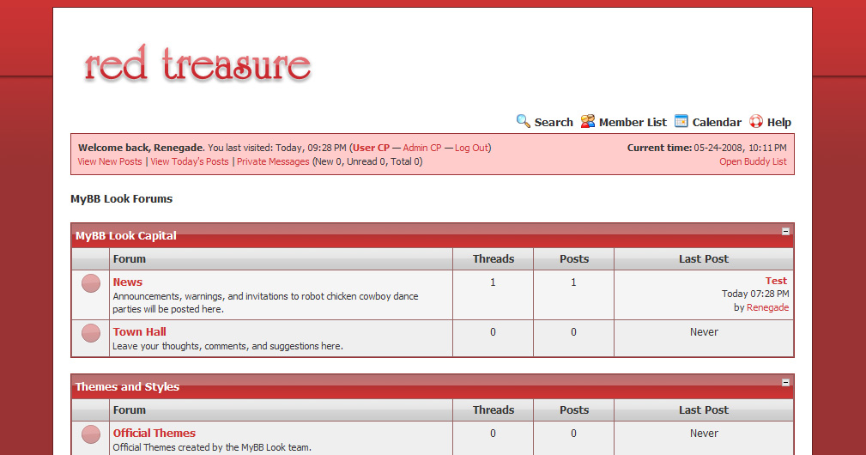Collapse the MyBB Look Capital category
Image resolution: width=866 pixels, height=455 pixels.
tap(785, 231)
